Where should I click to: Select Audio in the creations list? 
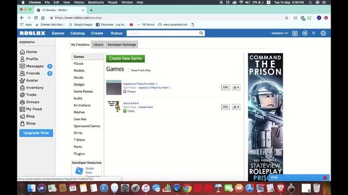pos(78,99)
